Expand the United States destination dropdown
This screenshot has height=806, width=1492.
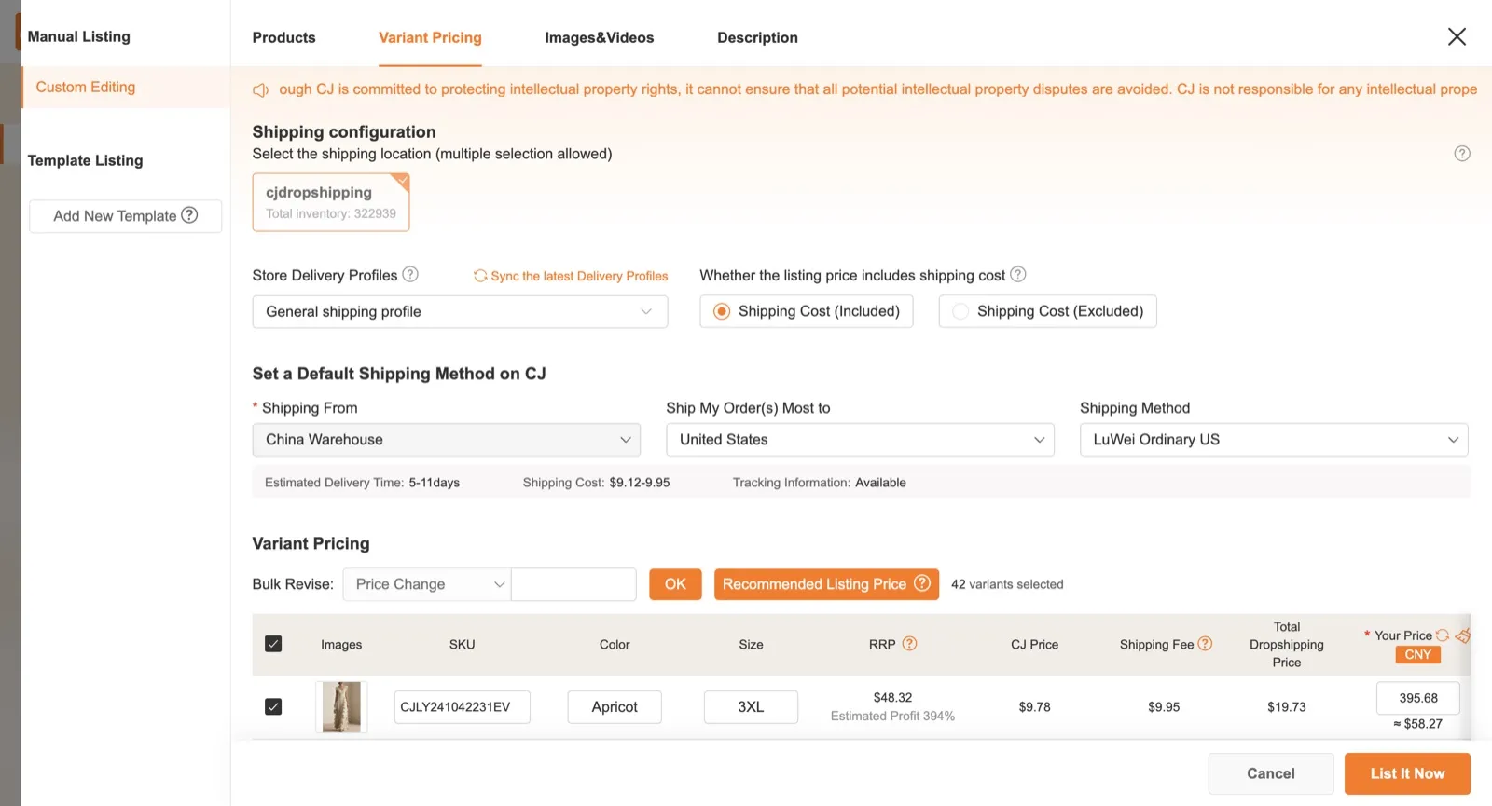pos(860,440)
